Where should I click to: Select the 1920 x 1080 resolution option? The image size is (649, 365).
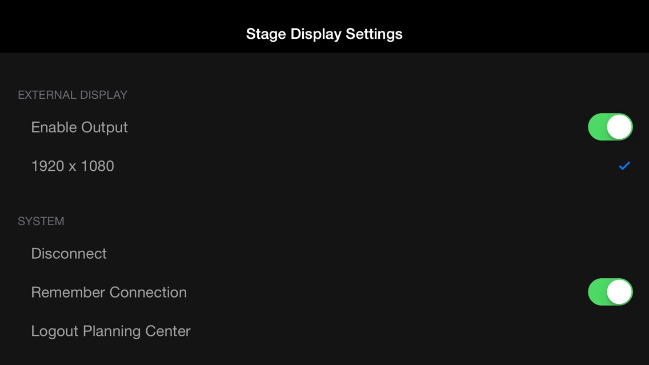tap(73, 166)
